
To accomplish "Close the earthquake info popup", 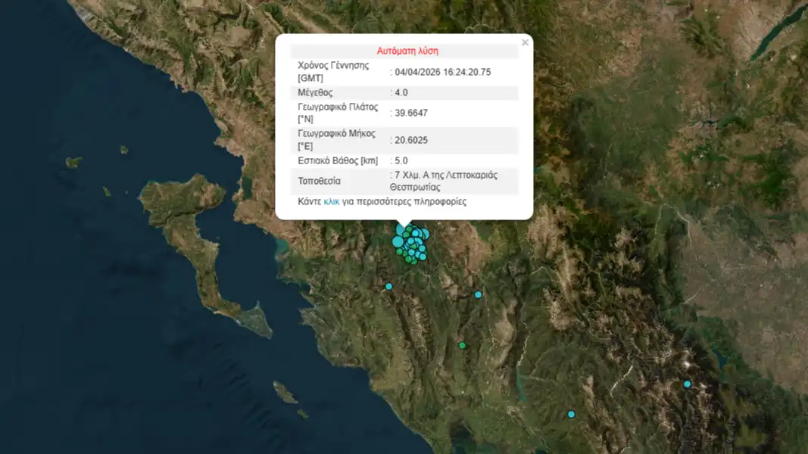I will (525, 43).
